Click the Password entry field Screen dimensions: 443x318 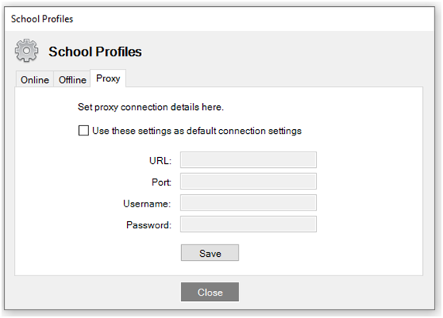(x=249, y=224)
